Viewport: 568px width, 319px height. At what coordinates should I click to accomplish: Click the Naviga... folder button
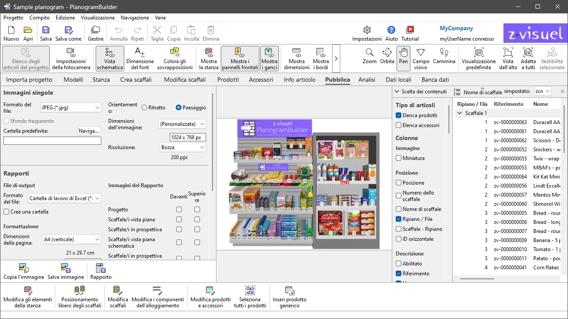[x=89, y=131]
